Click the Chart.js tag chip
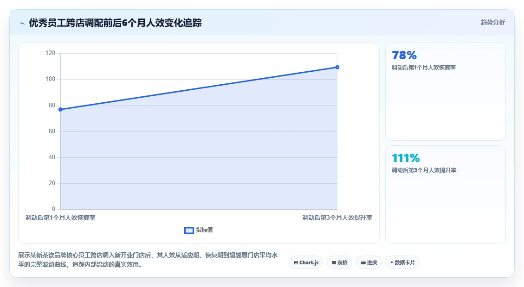 coord(306,262)
